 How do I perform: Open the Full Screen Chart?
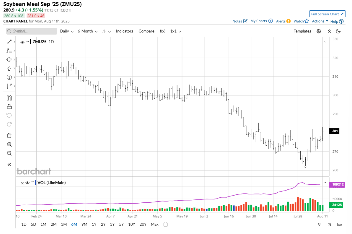[x=327, y=14]
